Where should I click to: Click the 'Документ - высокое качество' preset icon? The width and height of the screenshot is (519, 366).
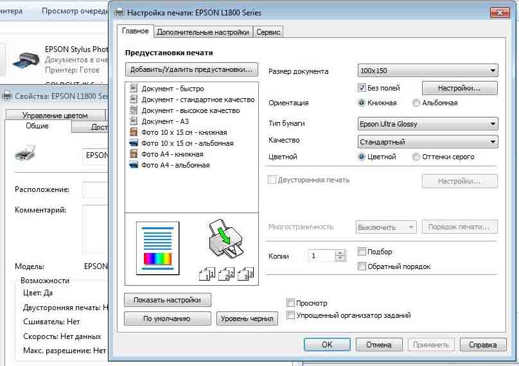(134, 110)
